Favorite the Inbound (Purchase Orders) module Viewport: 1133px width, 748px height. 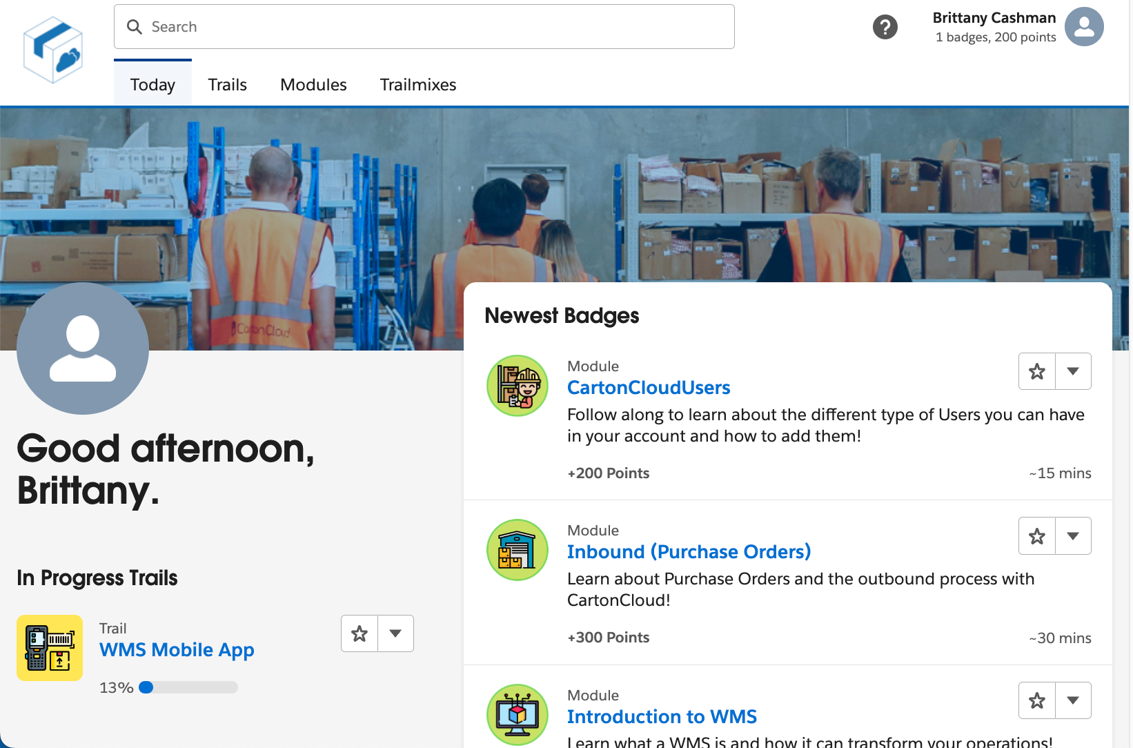[1036, 535]
